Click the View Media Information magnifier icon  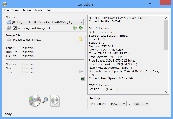pos(9,28)
